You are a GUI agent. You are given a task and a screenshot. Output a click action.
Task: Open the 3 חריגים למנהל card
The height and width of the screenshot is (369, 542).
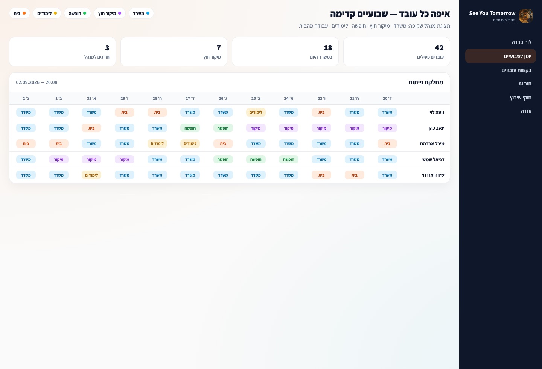(62, 52)
